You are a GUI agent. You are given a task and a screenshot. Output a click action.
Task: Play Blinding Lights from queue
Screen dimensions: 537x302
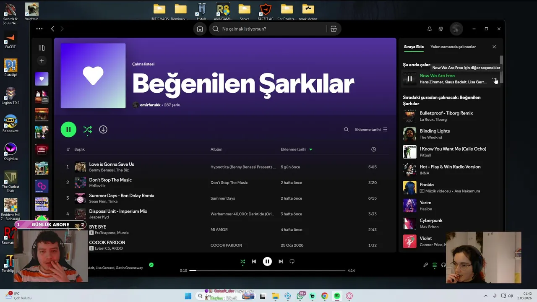tap(451, 134)
